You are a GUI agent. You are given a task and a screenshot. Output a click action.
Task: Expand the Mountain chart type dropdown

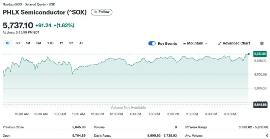click(x=195, y=43)
